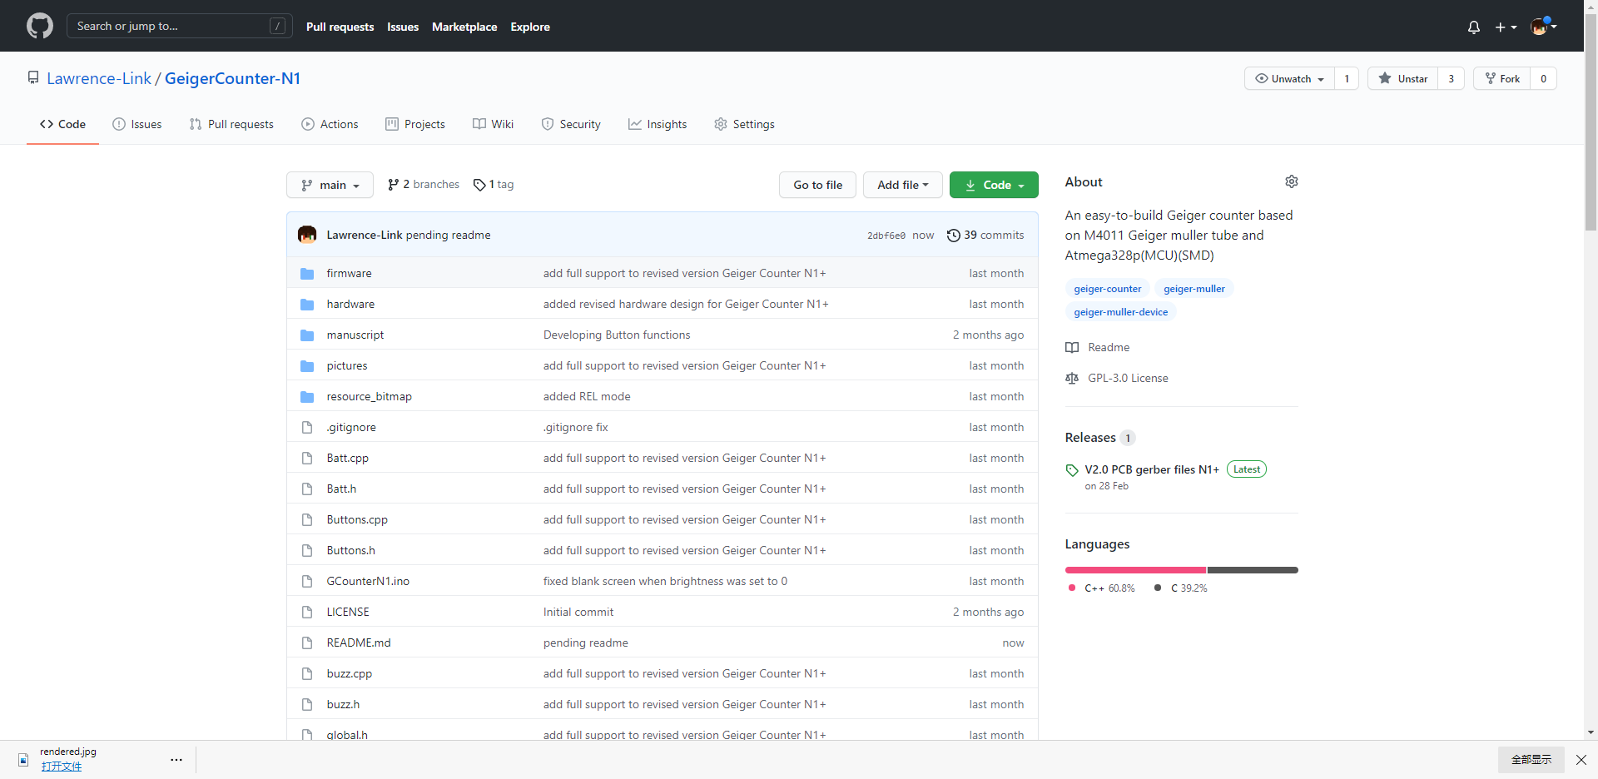Screen dimensions: 1598x779
Task: Open Issues in top navigation
Action: pyautogui.click(x=403, y=27)
